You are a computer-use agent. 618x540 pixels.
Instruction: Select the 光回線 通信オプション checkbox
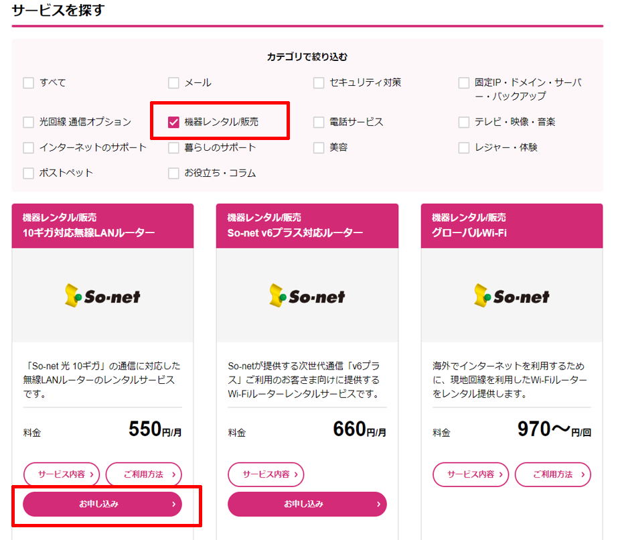coord(28,122)
